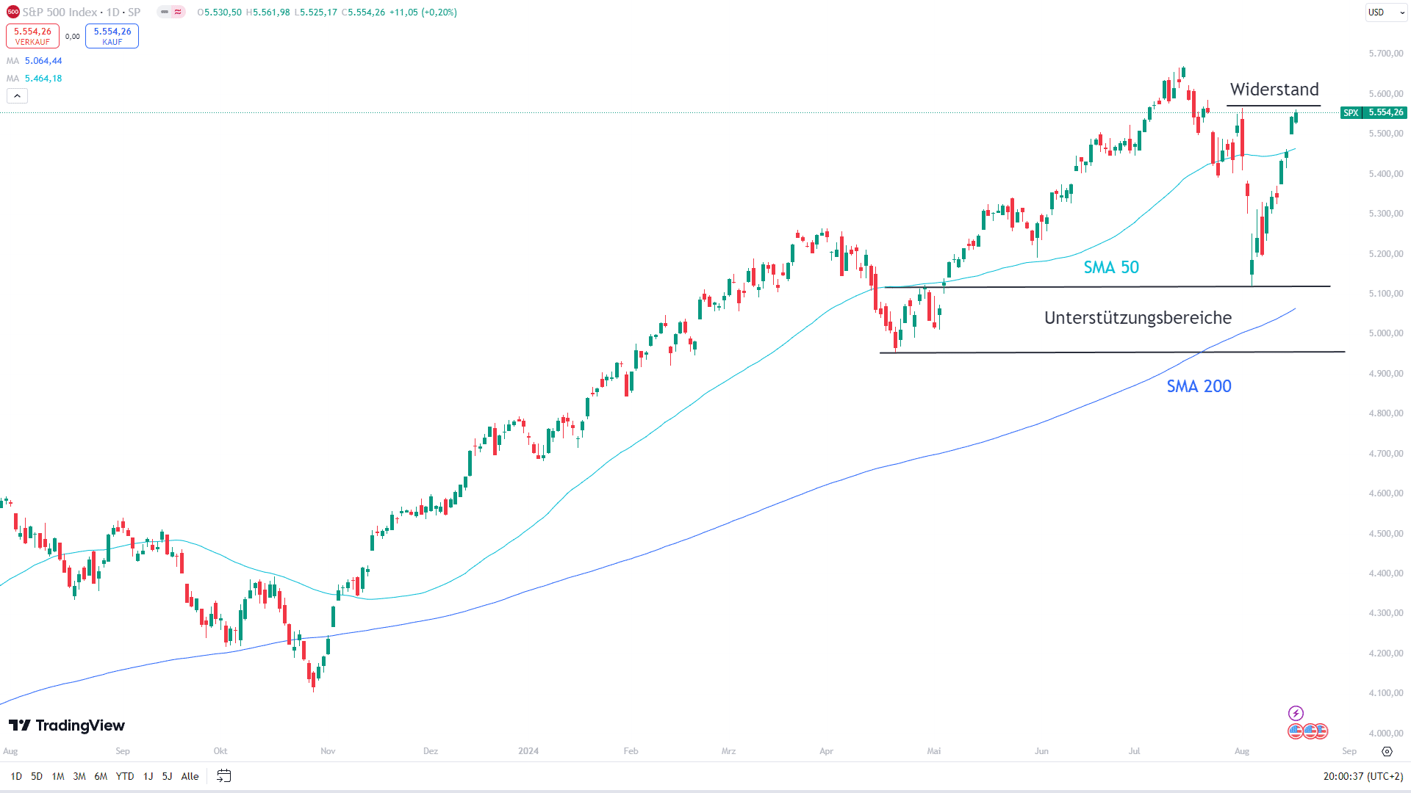Click the grey dash market status indicator
This screenshot has height=793, width=1411.
coord(165,12)
